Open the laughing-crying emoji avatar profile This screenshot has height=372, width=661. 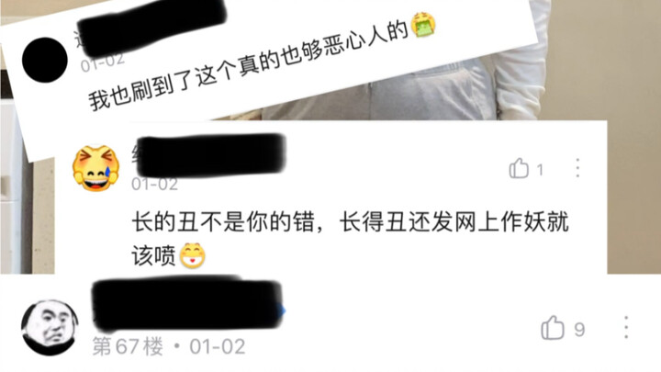96,168
